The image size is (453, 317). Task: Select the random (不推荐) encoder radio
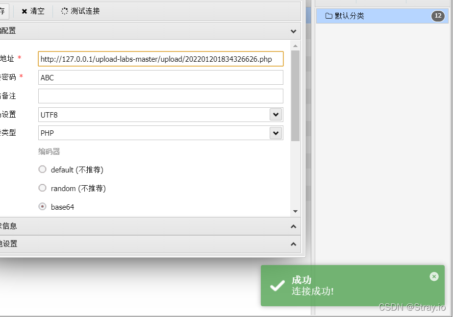(x=43, y=188)
